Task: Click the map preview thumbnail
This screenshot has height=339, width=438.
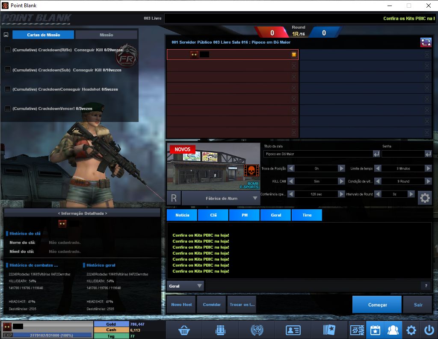Action: pos(213,167)
